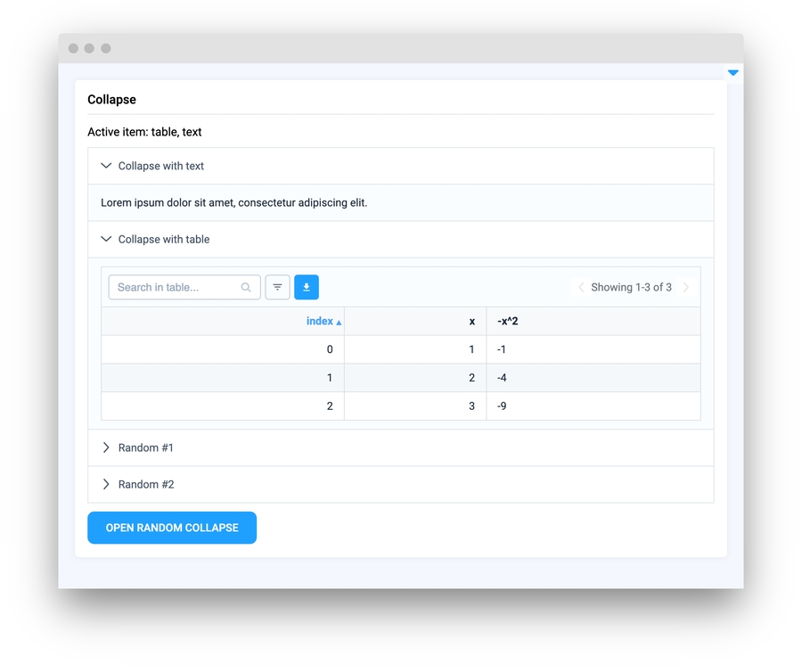Click the 'Showing 1-3 of 3' pagination label
Image resolution: width=802 pixels, height=672 pixels.
coord(631,287)
